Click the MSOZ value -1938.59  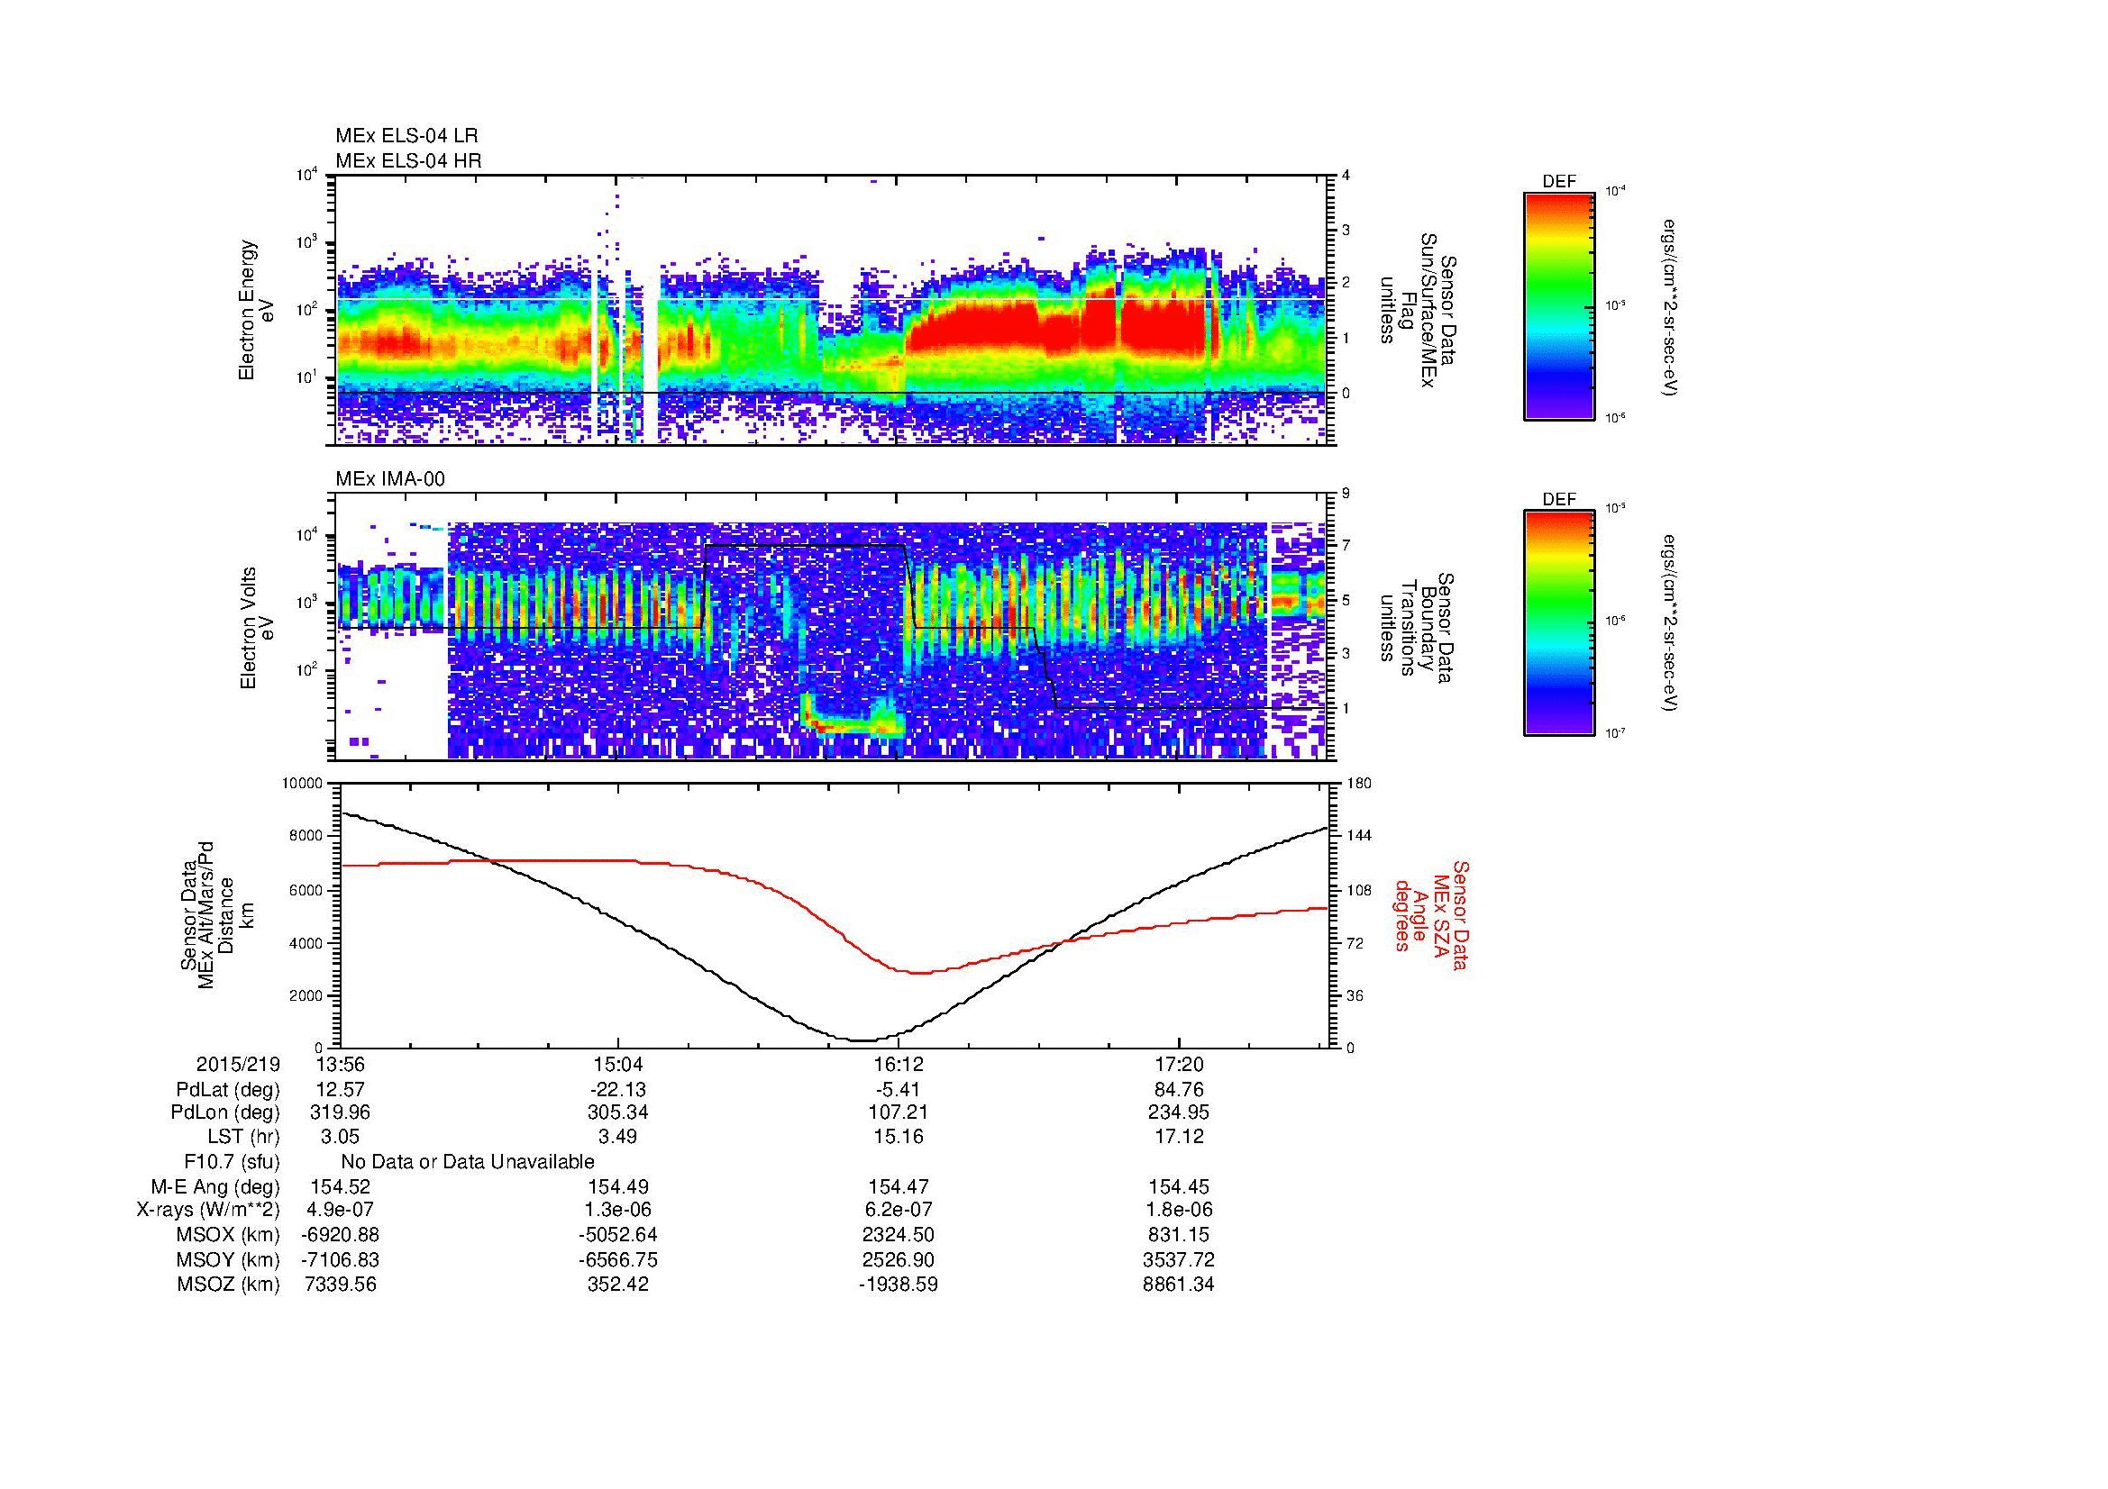pyautogui.click(x=898, y=1285)
